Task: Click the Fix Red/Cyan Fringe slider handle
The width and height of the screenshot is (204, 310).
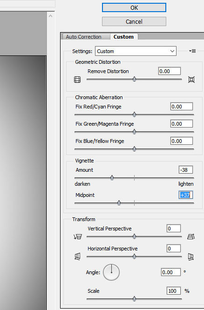Action: click(134, 115)
